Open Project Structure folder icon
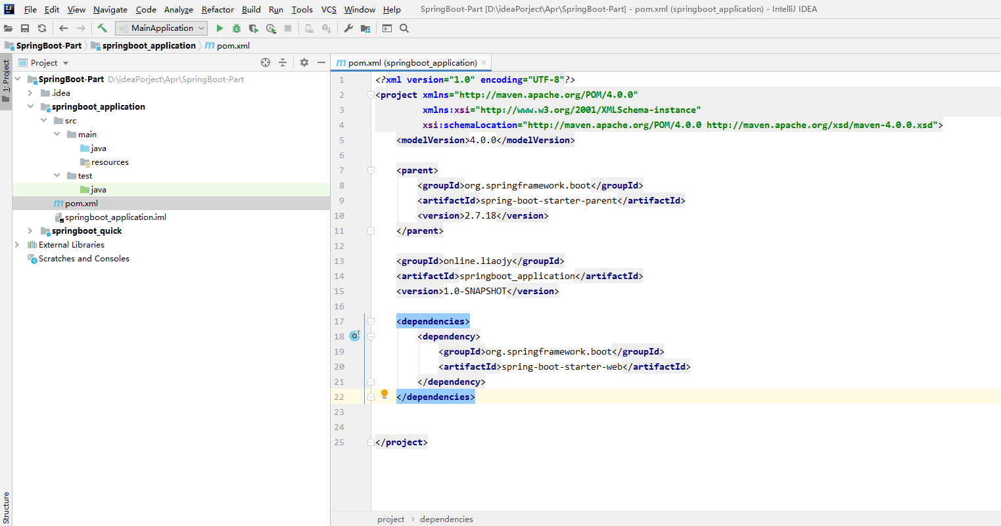 coord(365,28)
